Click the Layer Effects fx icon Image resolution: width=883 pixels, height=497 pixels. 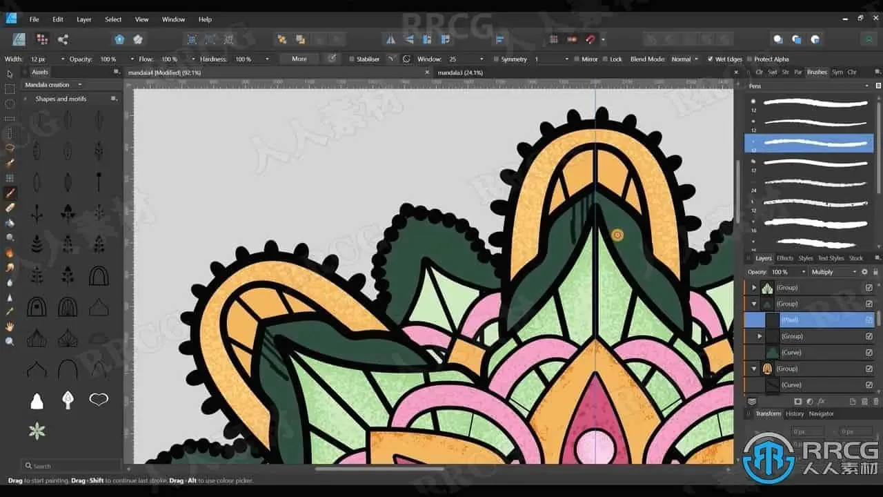pos(822,401)
